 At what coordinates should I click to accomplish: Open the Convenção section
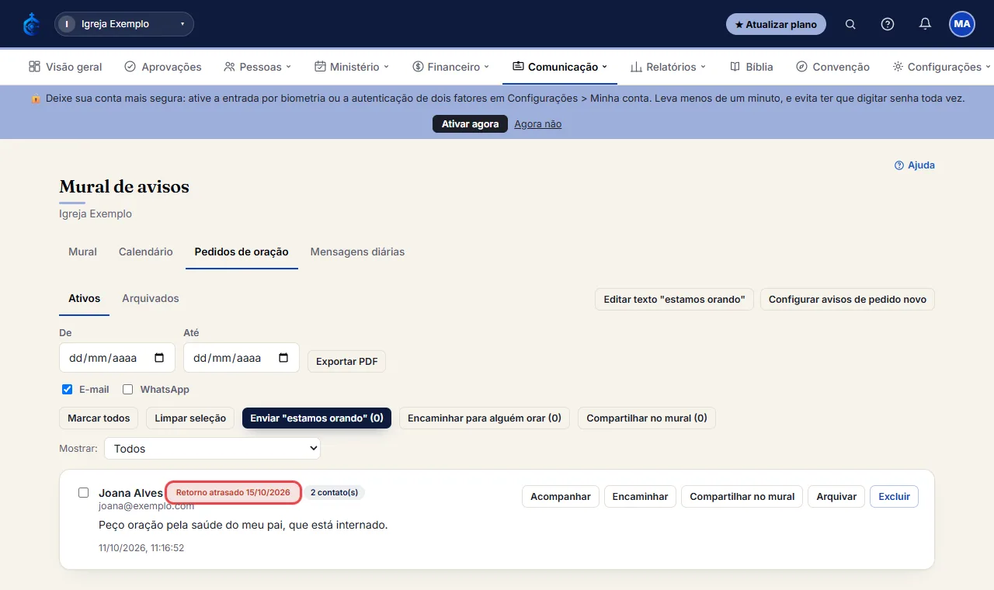tap(832, 67)
